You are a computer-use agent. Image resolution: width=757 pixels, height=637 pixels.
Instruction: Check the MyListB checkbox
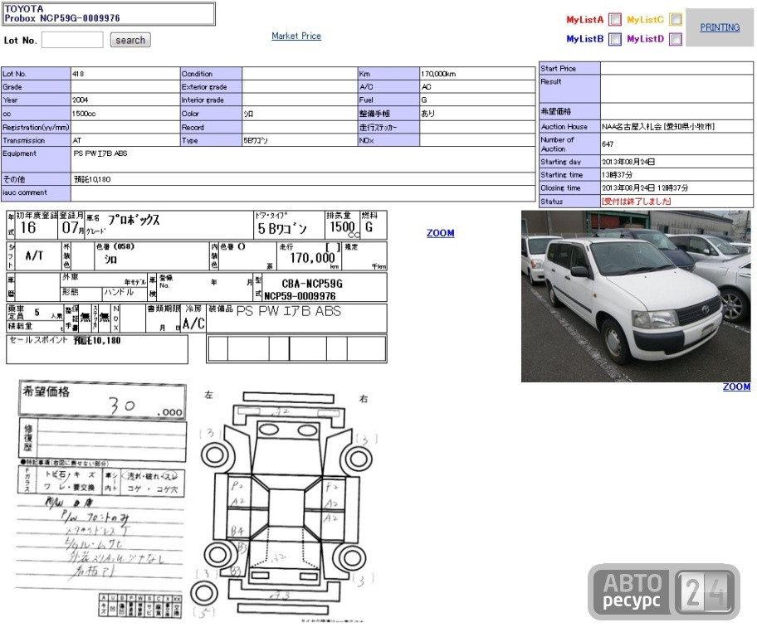pos(614,39)
